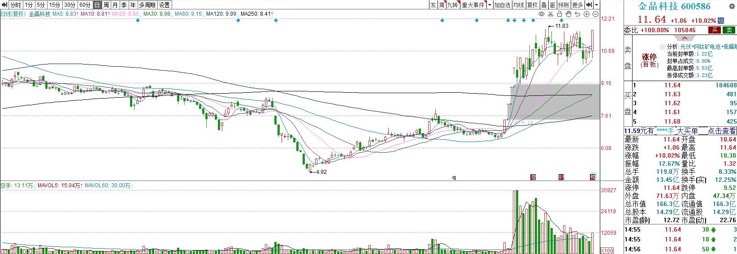Image resolution: width=737 pixels, height=254 pixels.
Task: Toggle the eye visibility icon above chart
Action: pos(542,14)
